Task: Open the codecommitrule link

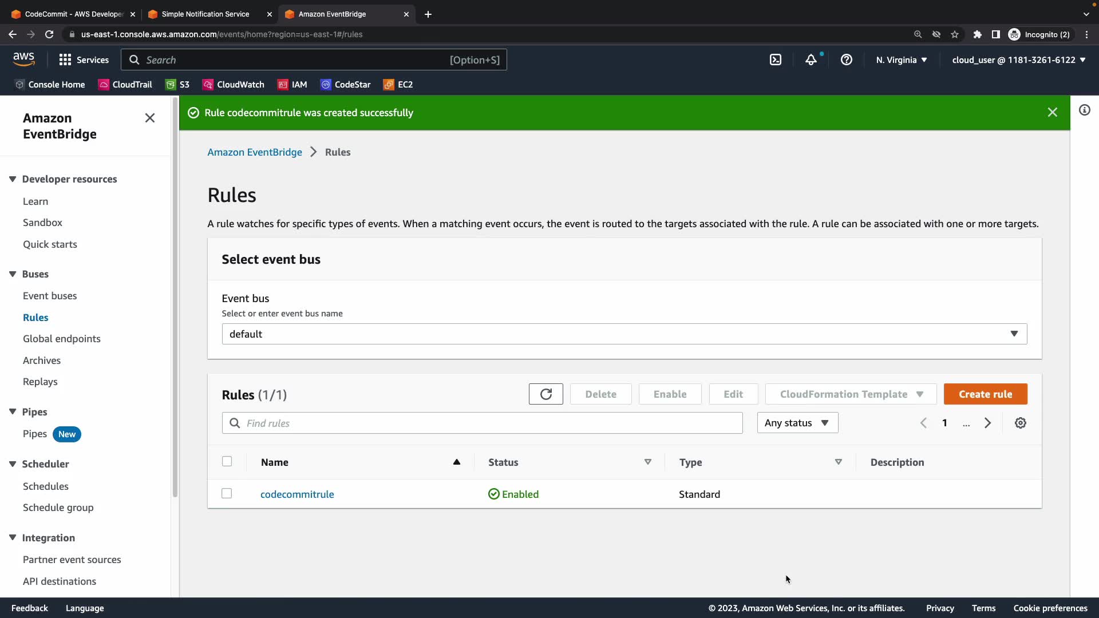Action: 297,494
